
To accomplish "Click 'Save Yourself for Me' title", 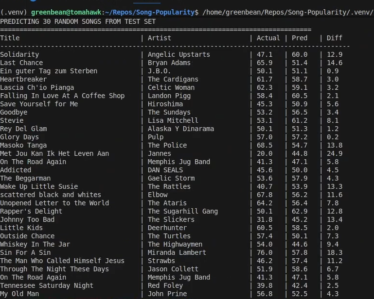I will pos(39,104).
